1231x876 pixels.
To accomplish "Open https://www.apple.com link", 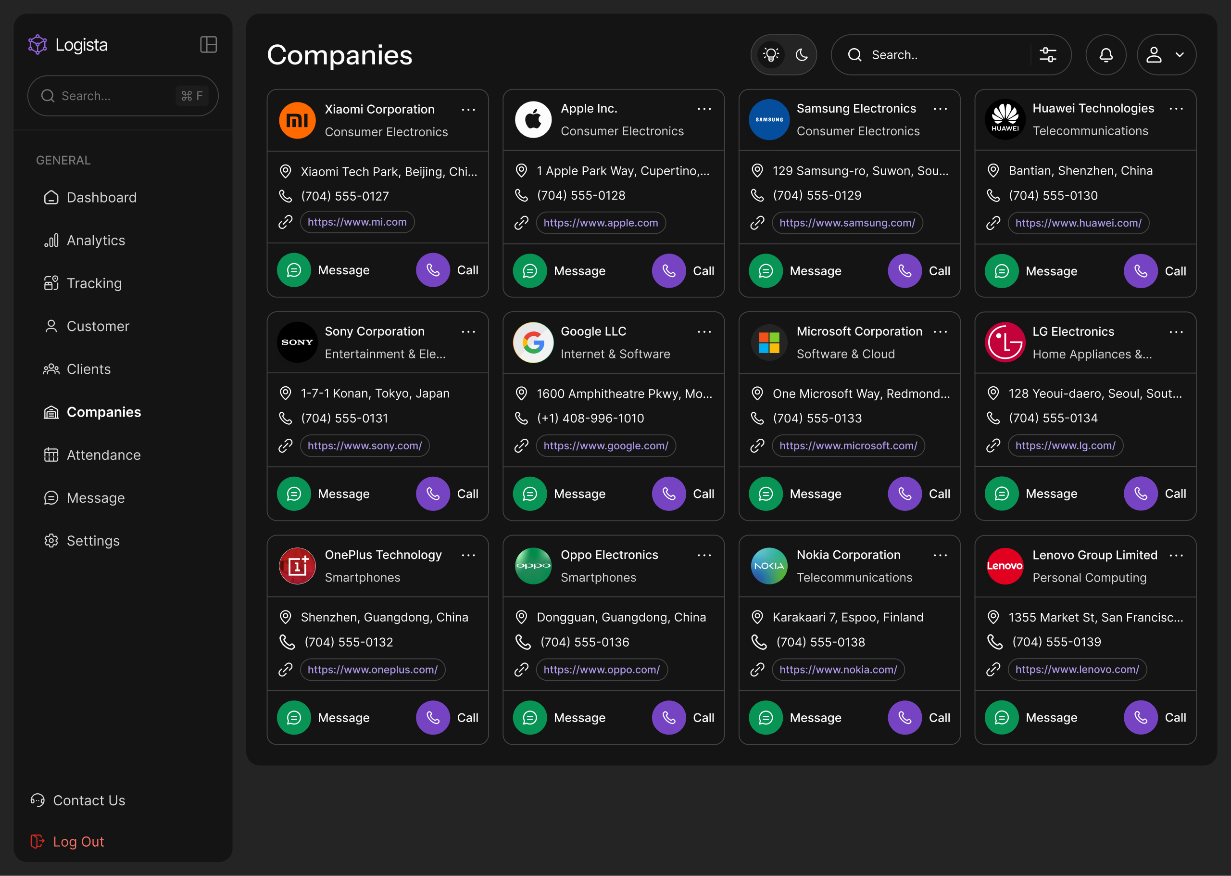I will tap(601, 223).
